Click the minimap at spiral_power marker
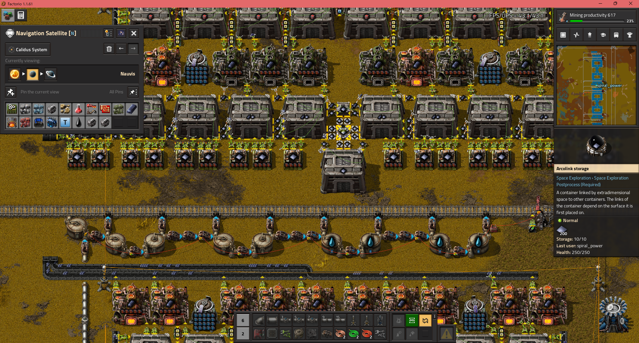Image resolution: width=639 pixels, height=343 pixels. [597, 86]
